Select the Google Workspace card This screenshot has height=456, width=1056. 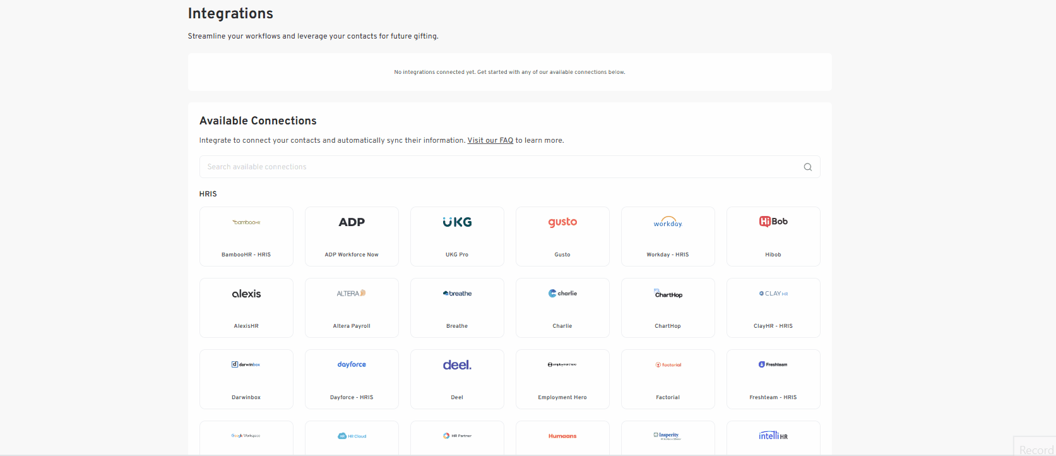246,438
